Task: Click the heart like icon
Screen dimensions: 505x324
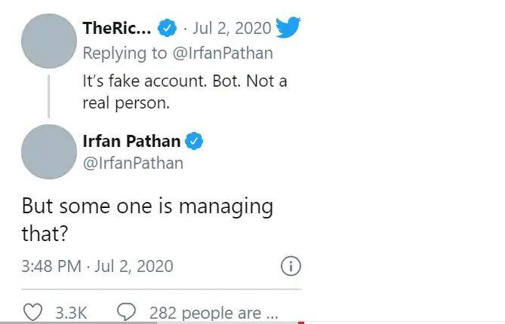Action: (32, 312)
